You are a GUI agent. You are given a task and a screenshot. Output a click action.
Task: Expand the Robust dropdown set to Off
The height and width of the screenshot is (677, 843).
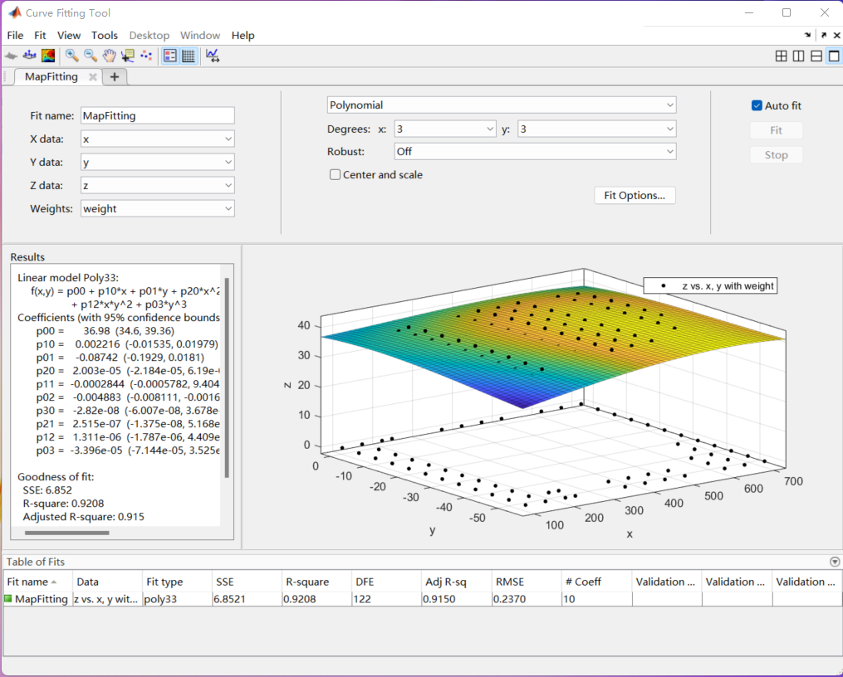point(535,152)
